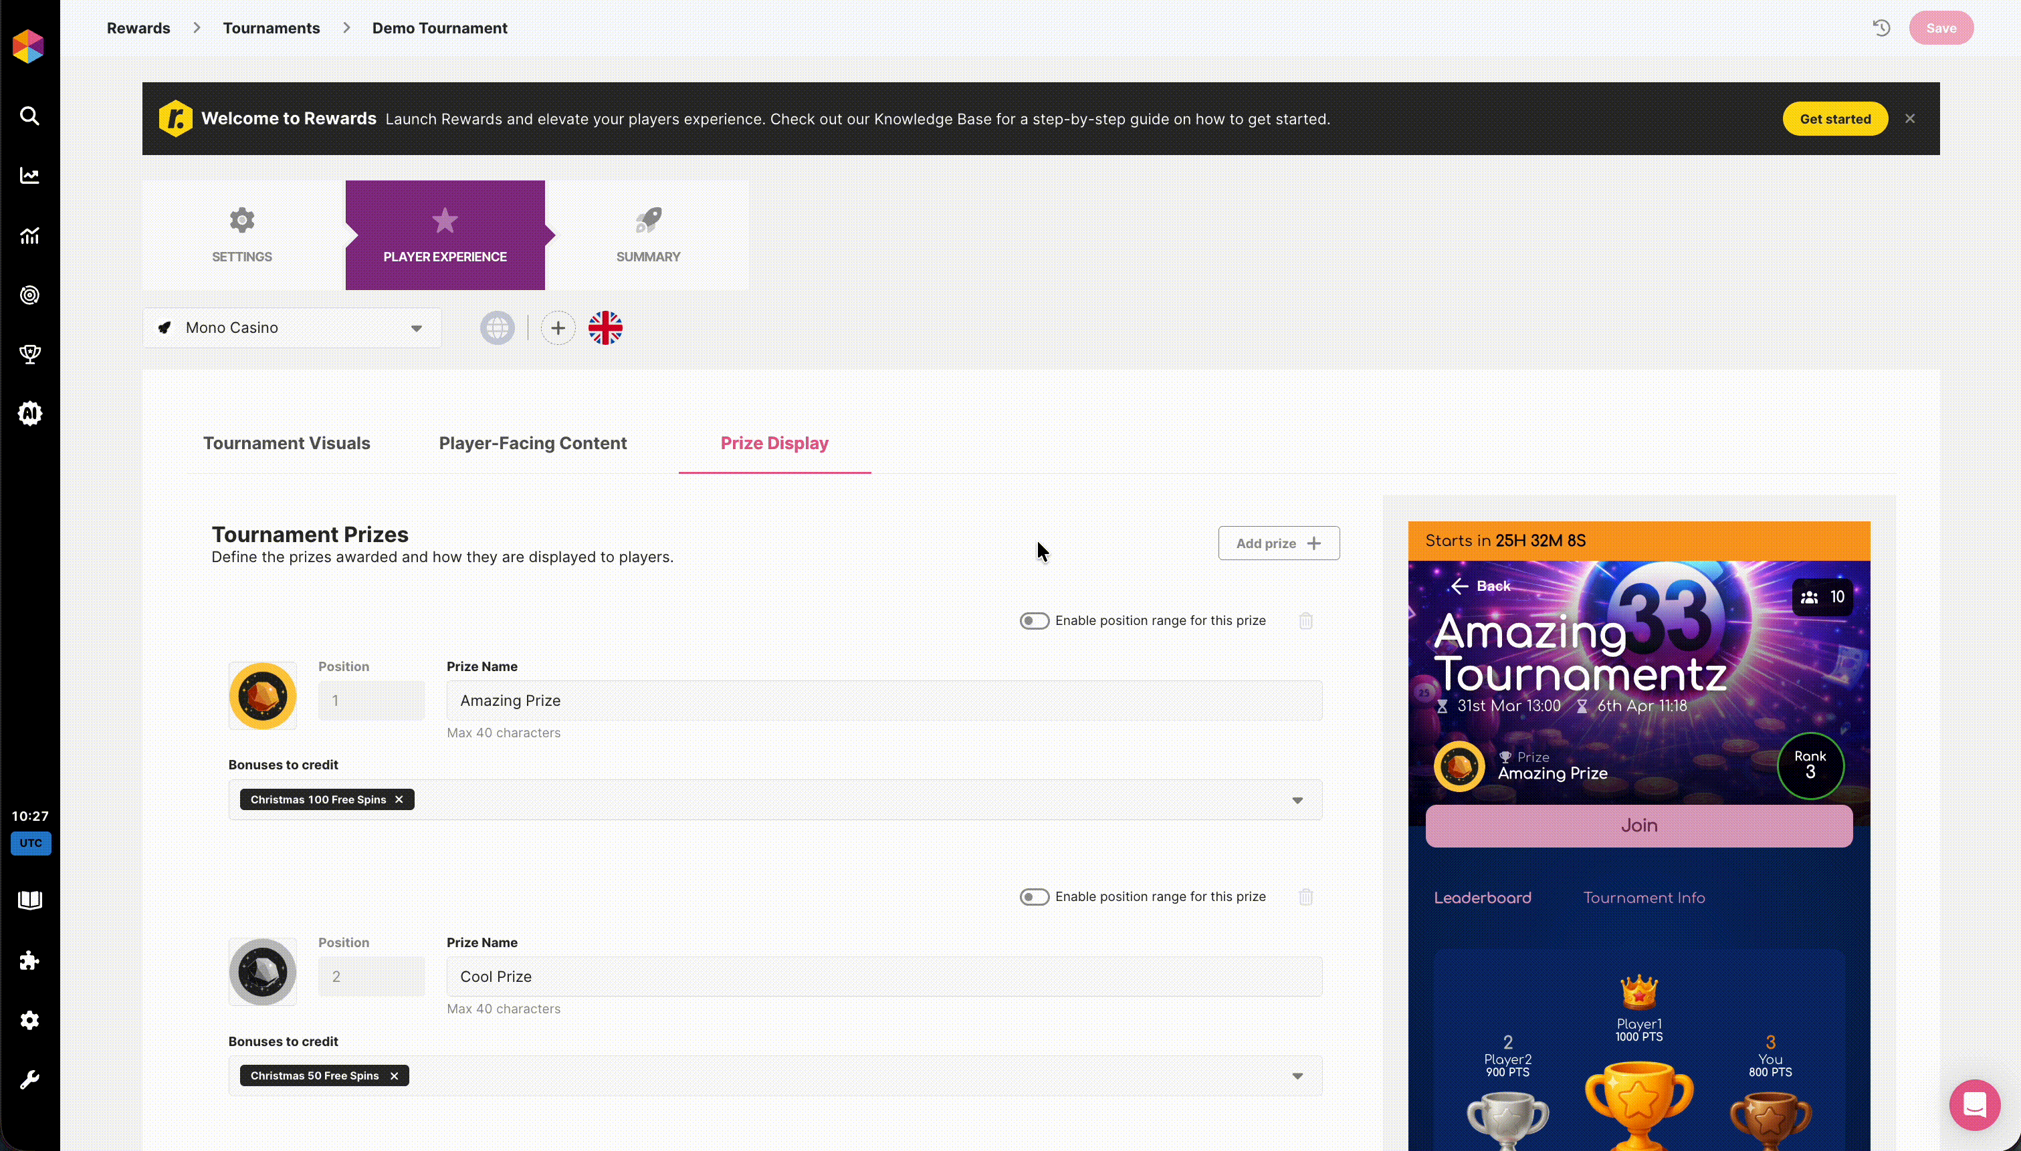Open the Mono Casino brand dropdown
Screen dimensions: 2021x1151
[x=292, y=328]
